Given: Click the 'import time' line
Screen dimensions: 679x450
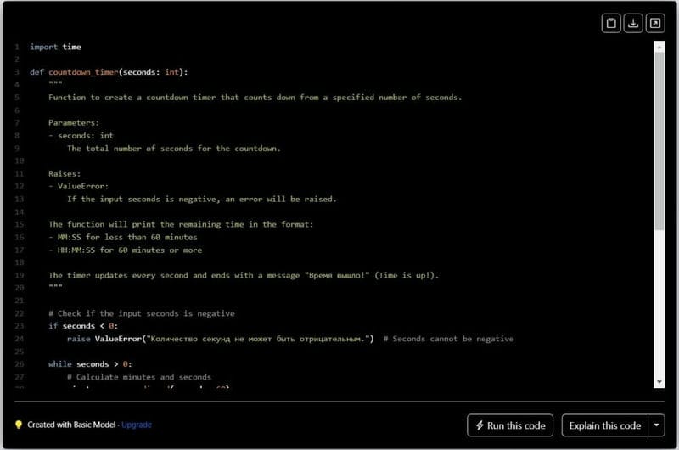Looking at the screenshot, I should point(55,47).
